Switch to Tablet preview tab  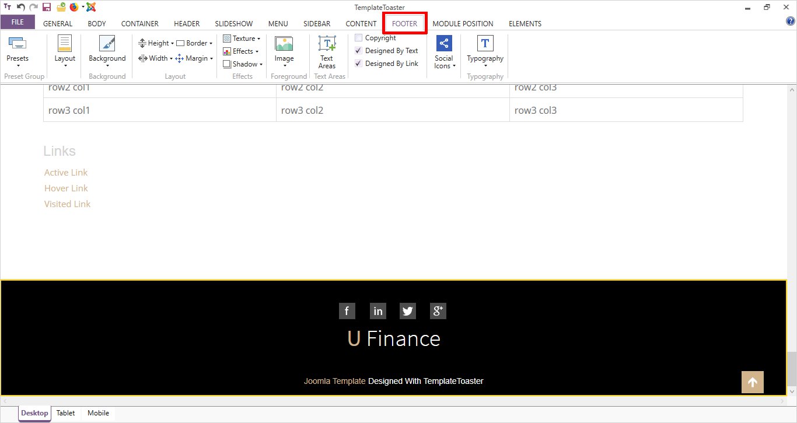point(65,413)
